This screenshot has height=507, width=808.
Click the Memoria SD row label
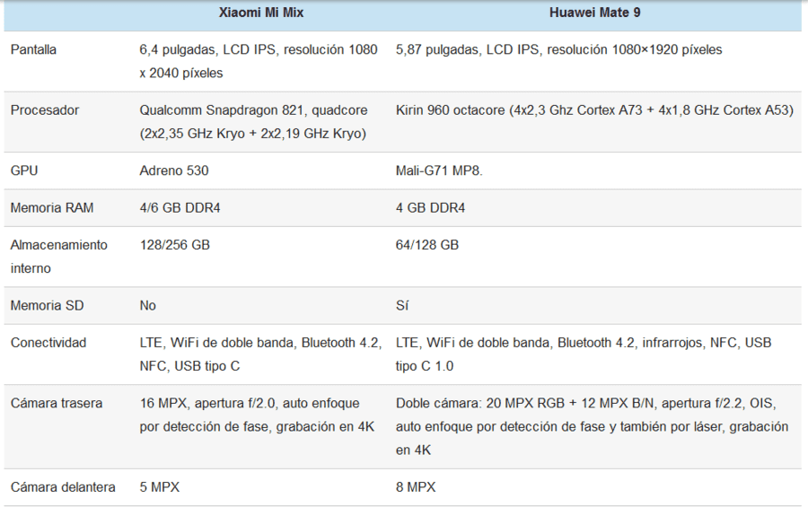point(47,305)
